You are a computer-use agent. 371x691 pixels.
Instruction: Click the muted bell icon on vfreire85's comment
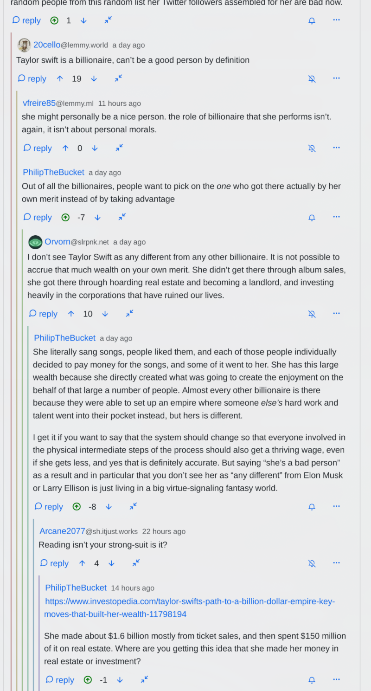click(x=312, y=148)
